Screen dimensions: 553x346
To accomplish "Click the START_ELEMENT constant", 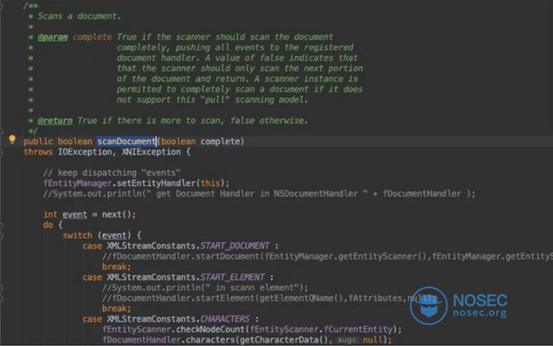I will pos(232,277).
